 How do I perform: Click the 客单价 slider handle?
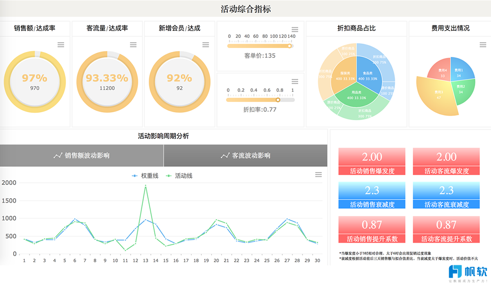pos(290,46)
